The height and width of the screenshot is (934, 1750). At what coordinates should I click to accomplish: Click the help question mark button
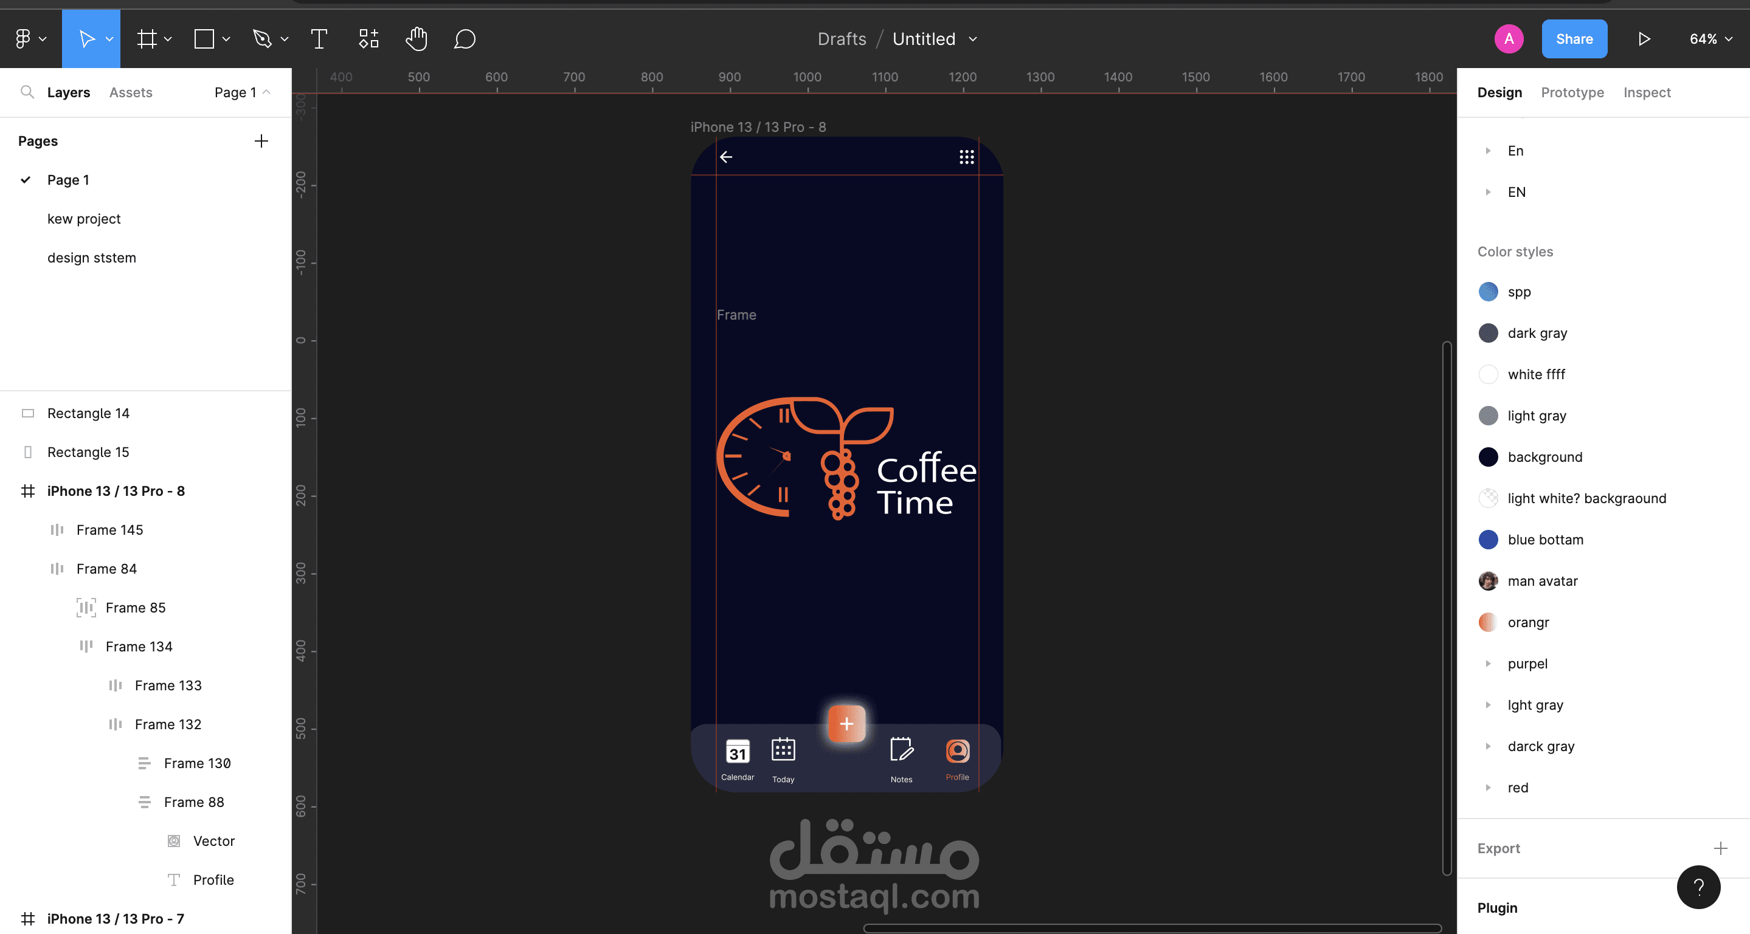(1698, 887)
